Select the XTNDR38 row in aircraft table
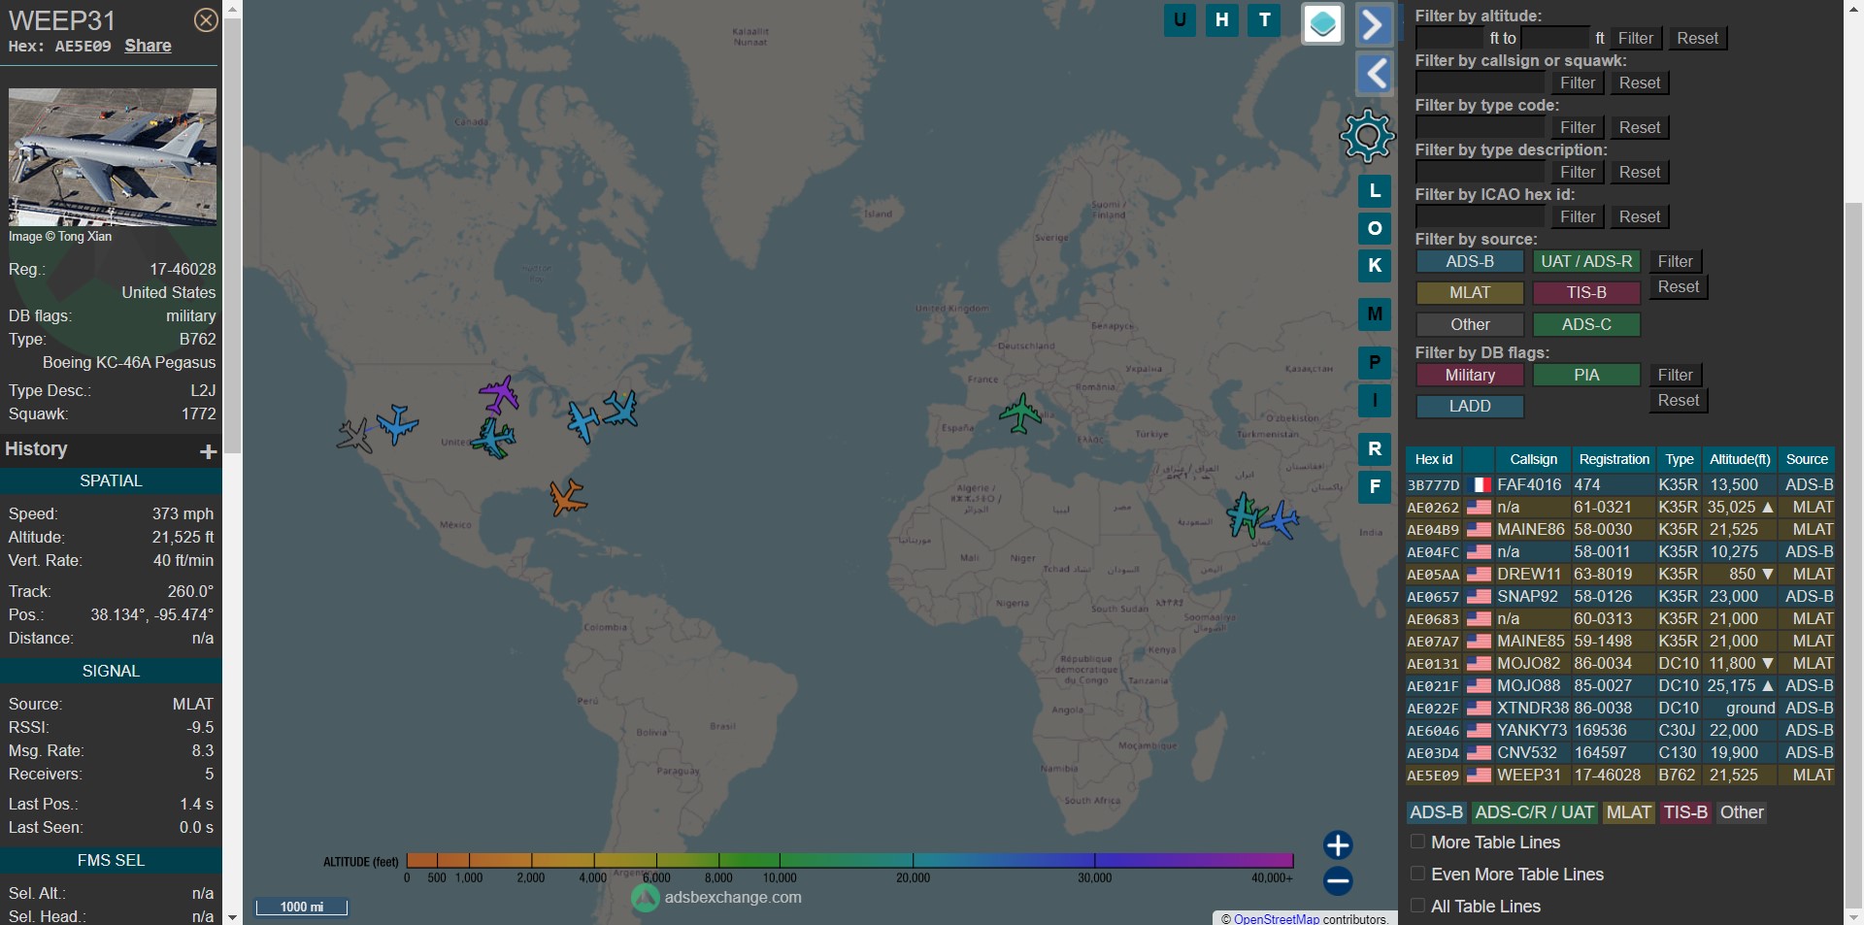This screenshot has width=1864, height=925. [1619, 708]
